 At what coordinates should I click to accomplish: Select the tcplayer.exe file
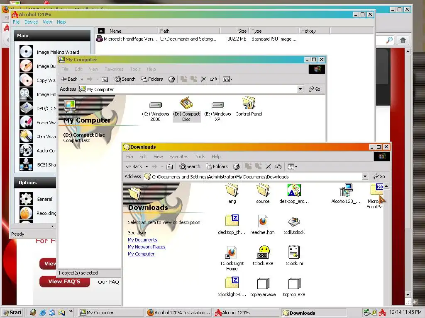(x=263, y=287)
